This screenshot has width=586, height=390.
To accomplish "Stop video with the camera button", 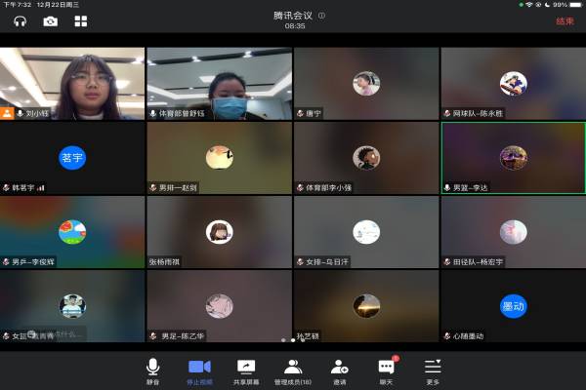I will click(199, 369).
